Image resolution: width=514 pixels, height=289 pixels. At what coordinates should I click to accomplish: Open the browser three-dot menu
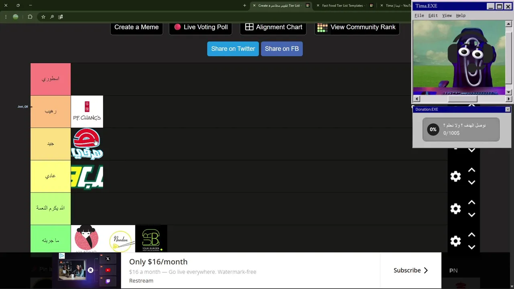click(6, 17)
